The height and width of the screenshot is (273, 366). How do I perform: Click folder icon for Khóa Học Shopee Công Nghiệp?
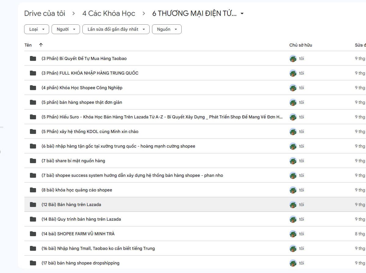coord(33,88)
